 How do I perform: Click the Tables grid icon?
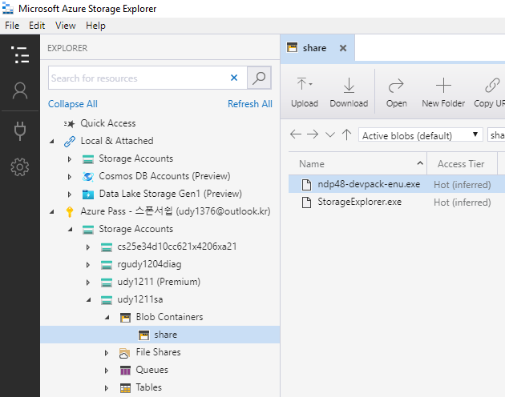point(125,388)
